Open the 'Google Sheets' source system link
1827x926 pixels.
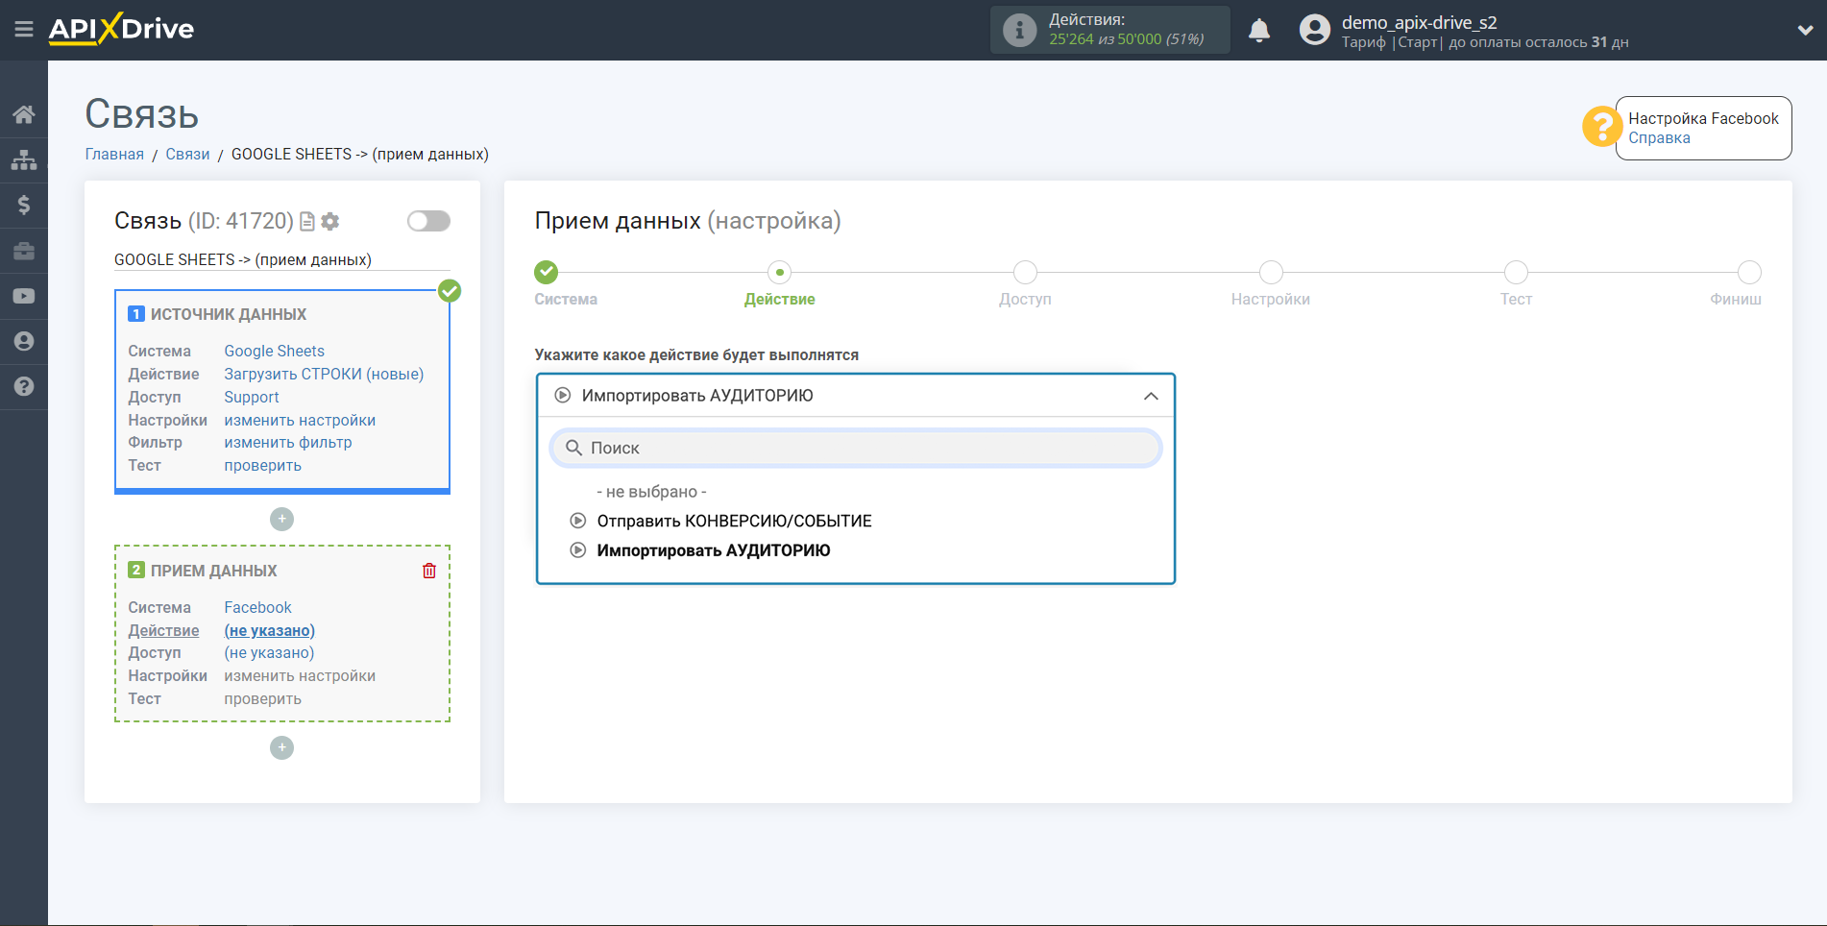click(275, 351)
